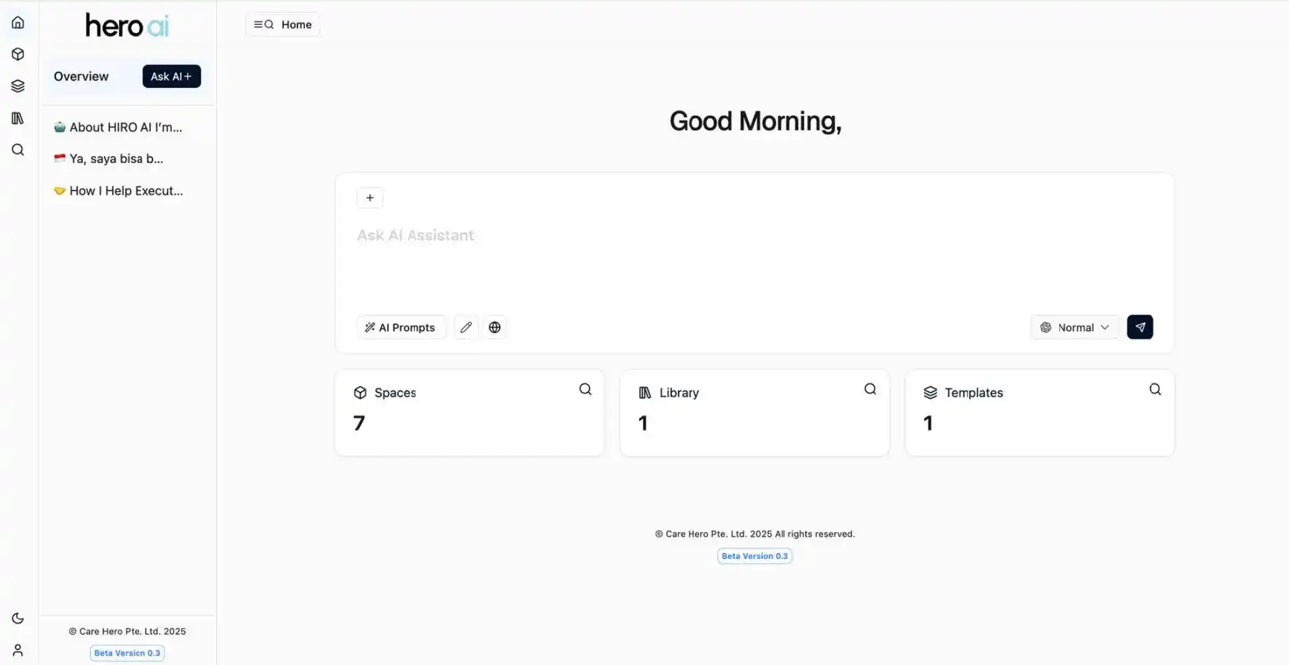Switch to the Overview tab

(x=80, y=76)
